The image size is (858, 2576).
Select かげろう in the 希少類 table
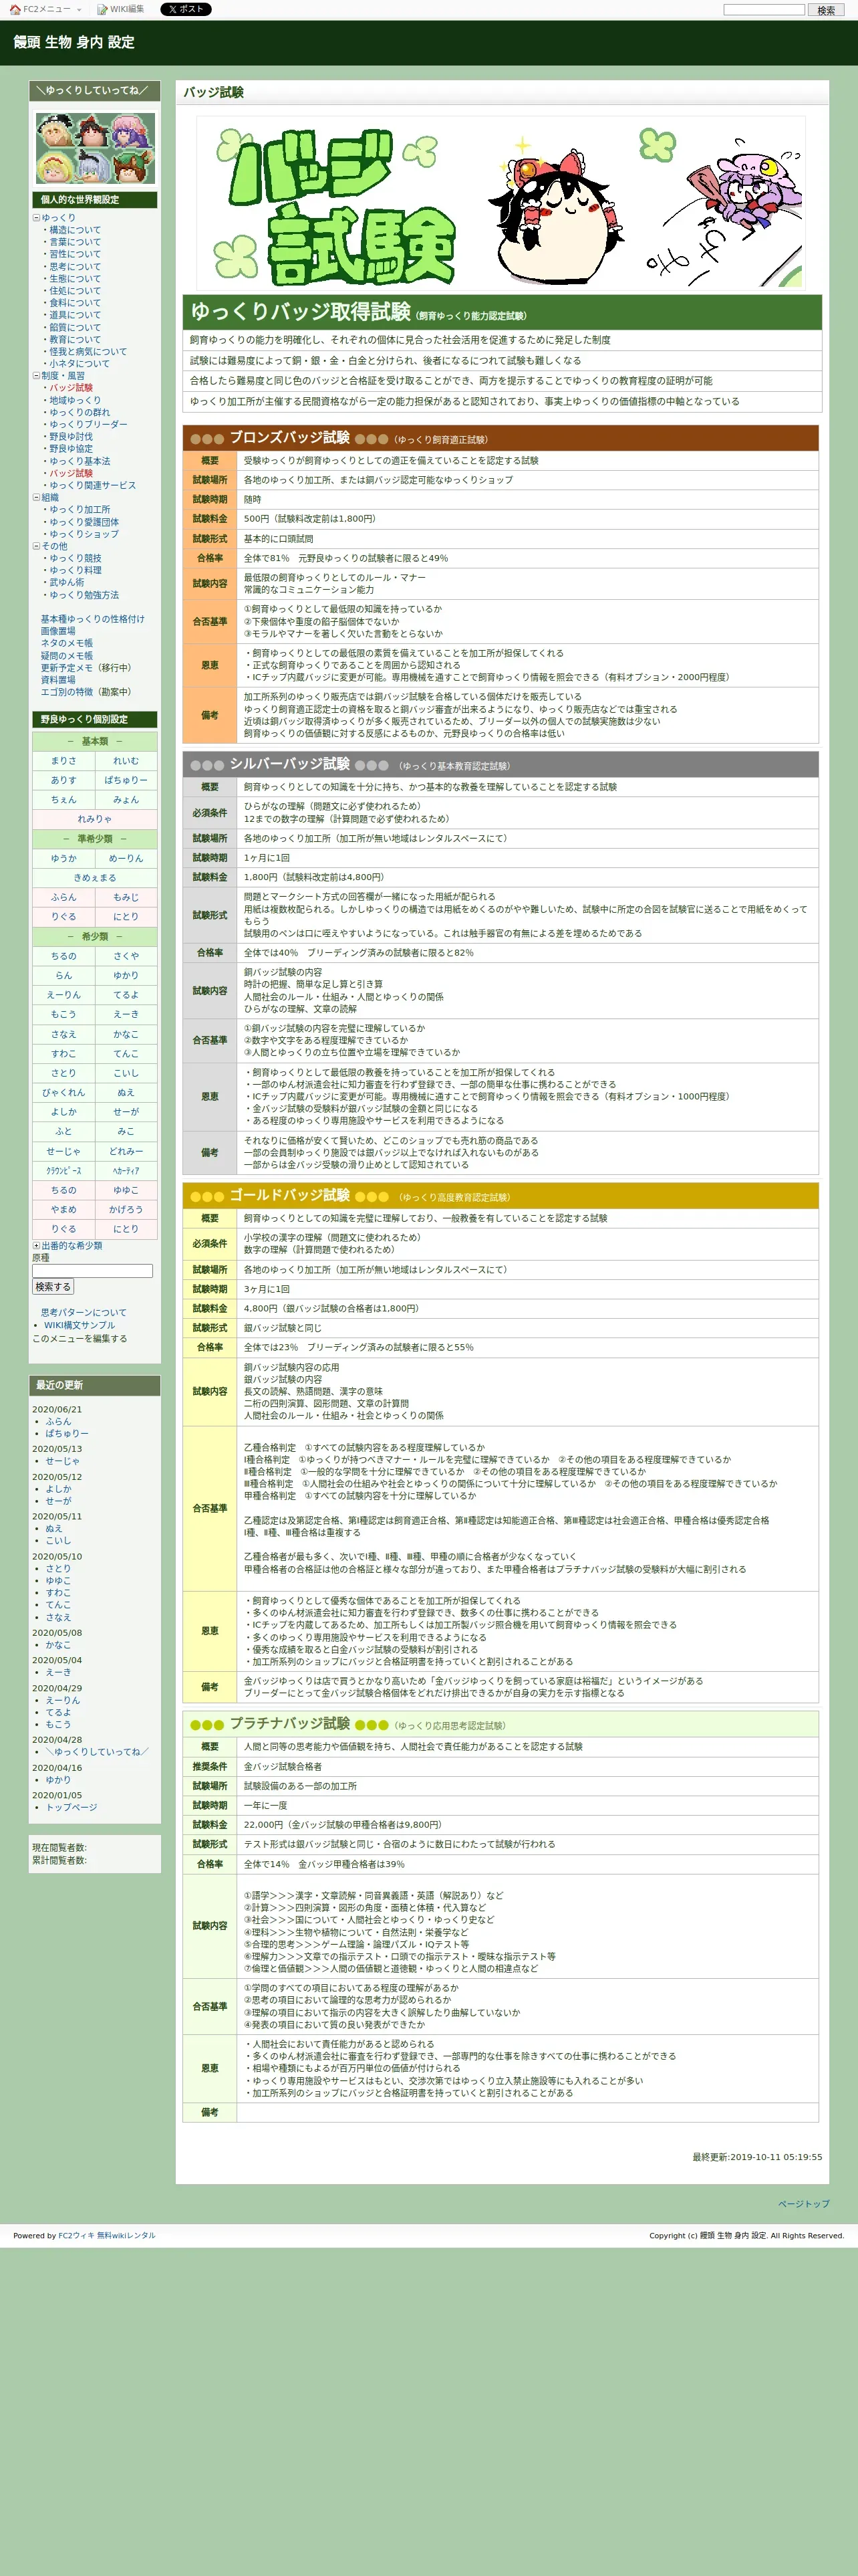[126, 1210]
